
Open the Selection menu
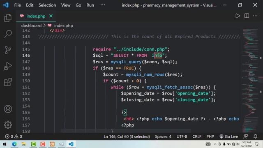click(x=47, y=5)
